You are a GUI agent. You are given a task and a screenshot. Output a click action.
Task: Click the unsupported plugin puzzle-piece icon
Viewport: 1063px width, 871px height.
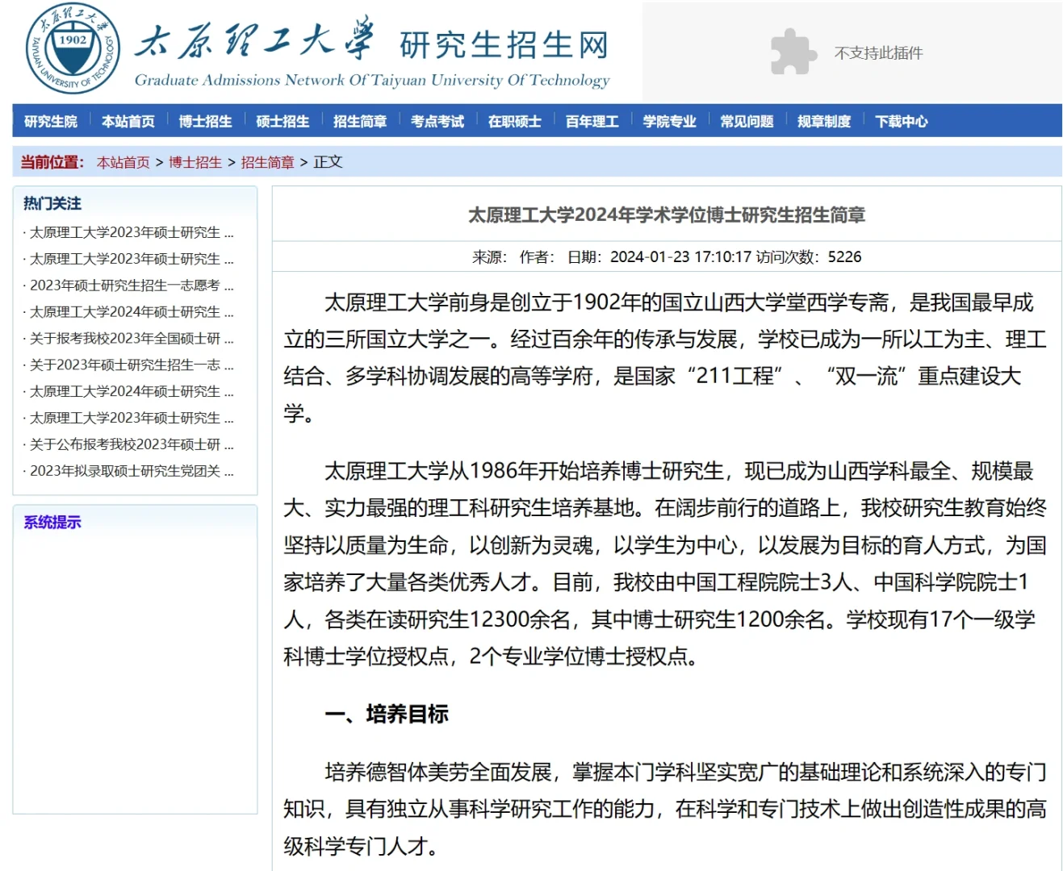793,52
